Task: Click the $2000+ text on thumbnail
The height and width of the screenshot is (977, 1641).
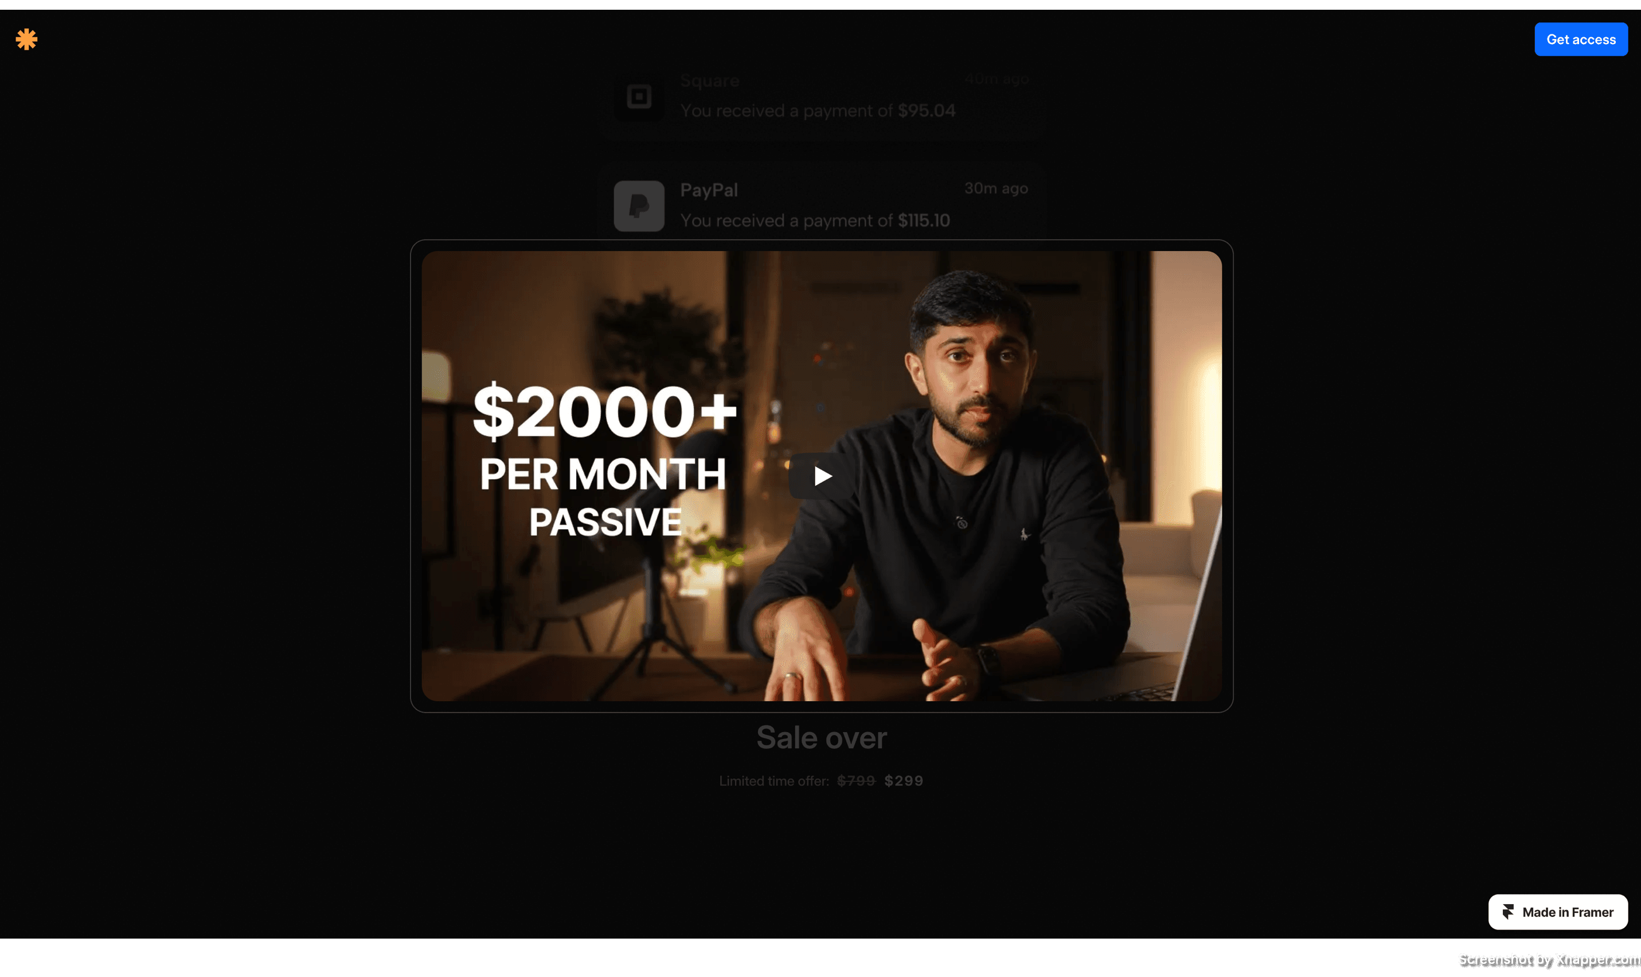Action: [x=604, y=412]
